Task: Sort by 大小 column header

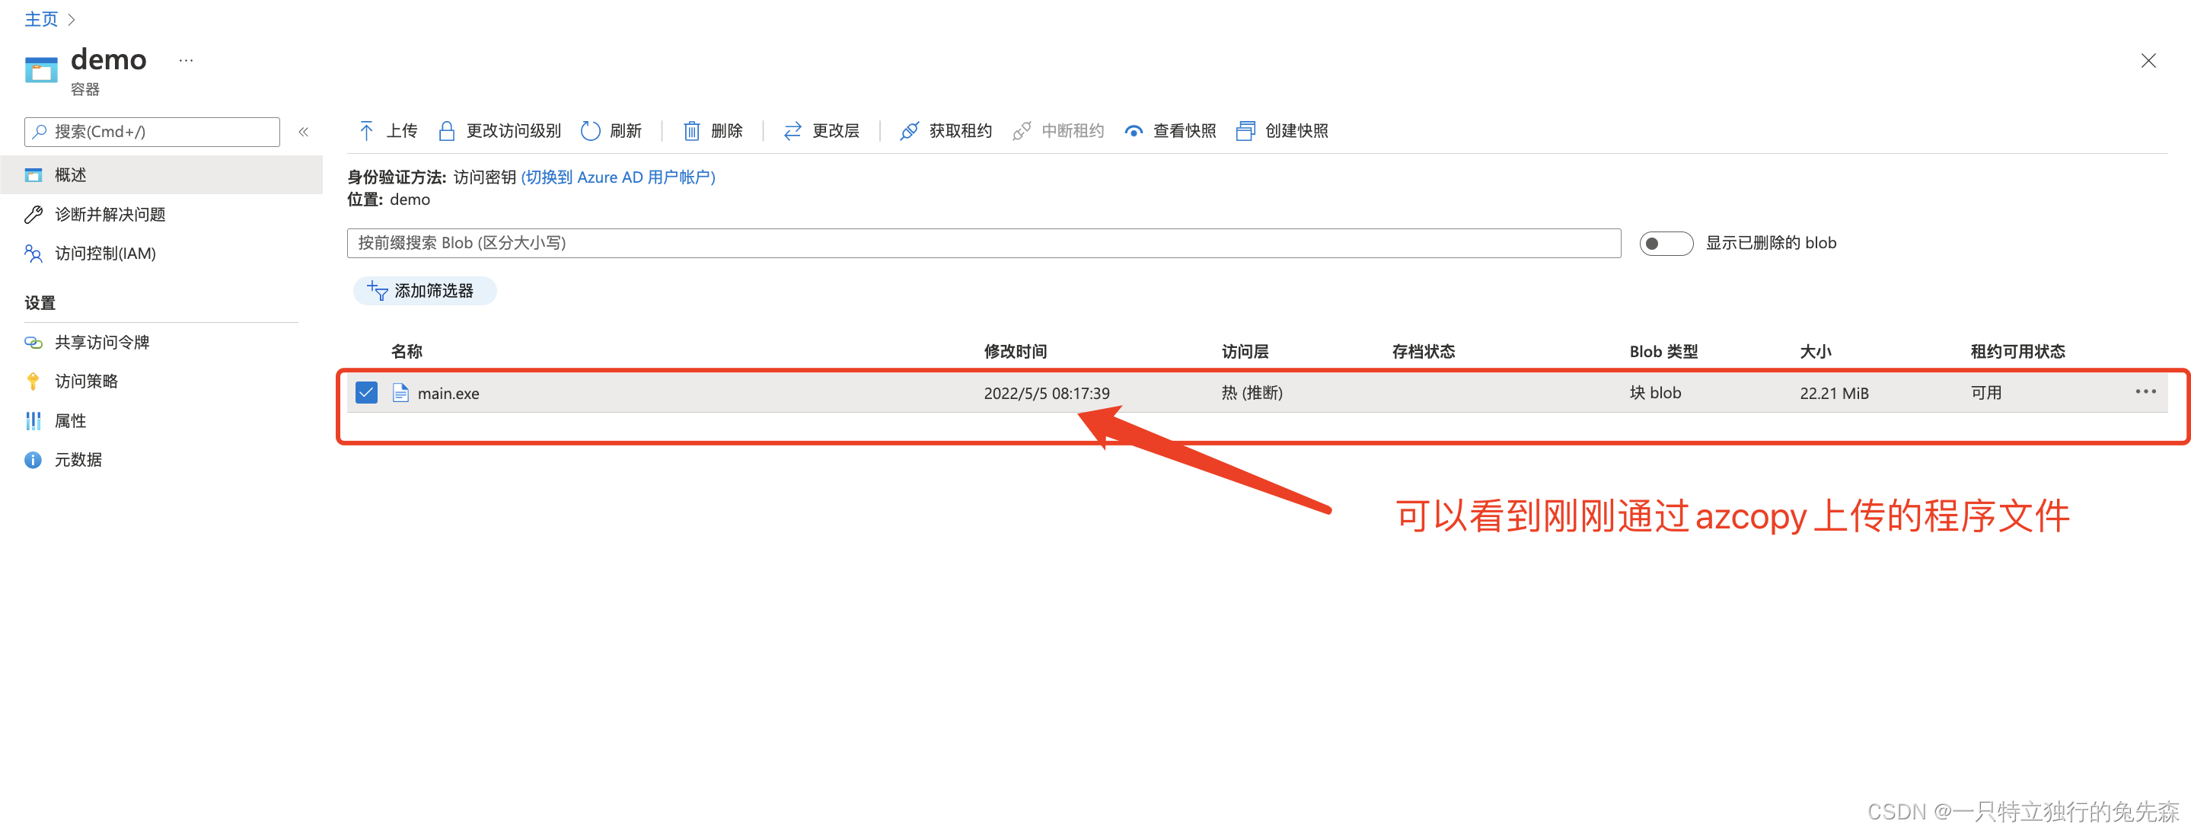Action: (x=1815, y=351)
